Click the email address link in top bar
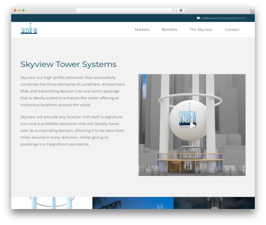Viewport: 266px width, 225px height. (x=223, y=18)
